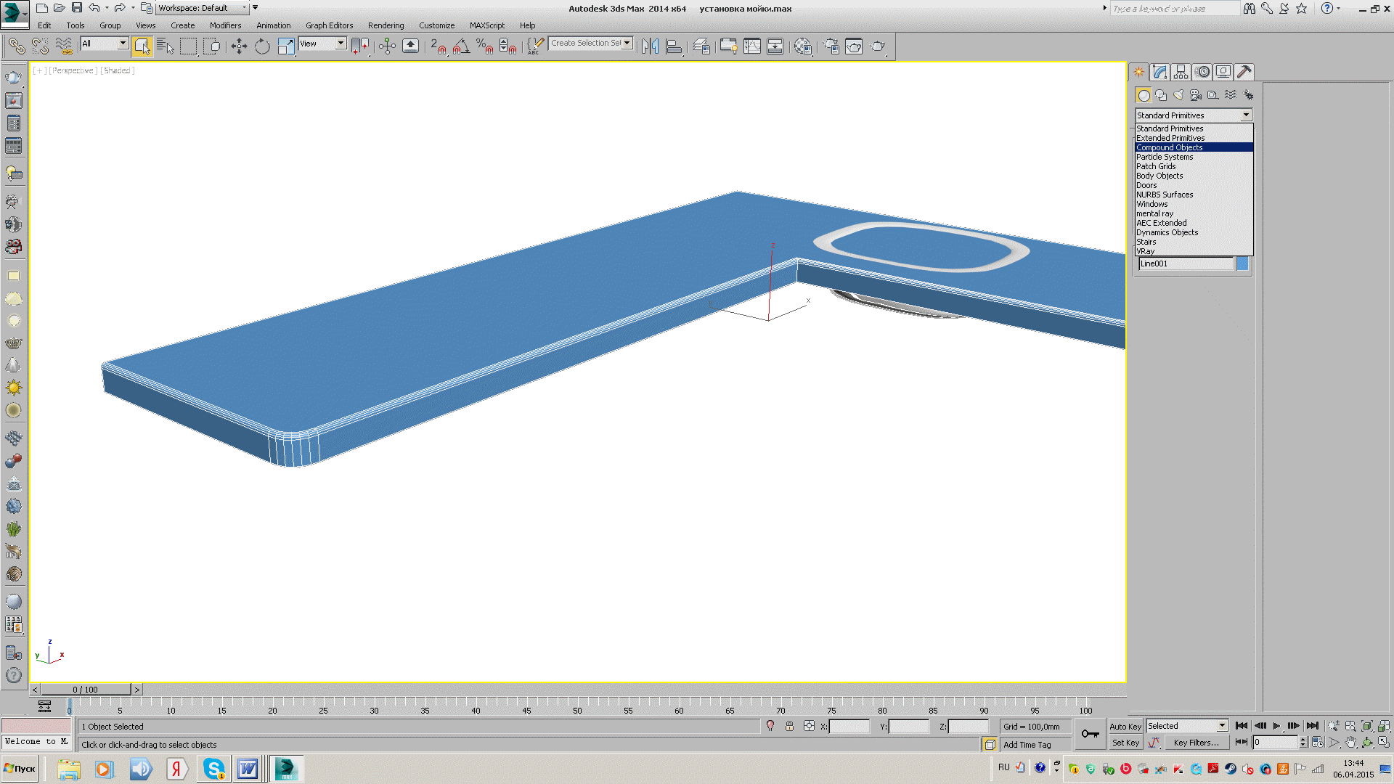Click the blue object color swatch
The width and height of the screenshot is (1394, 784).
[1242, 264]
